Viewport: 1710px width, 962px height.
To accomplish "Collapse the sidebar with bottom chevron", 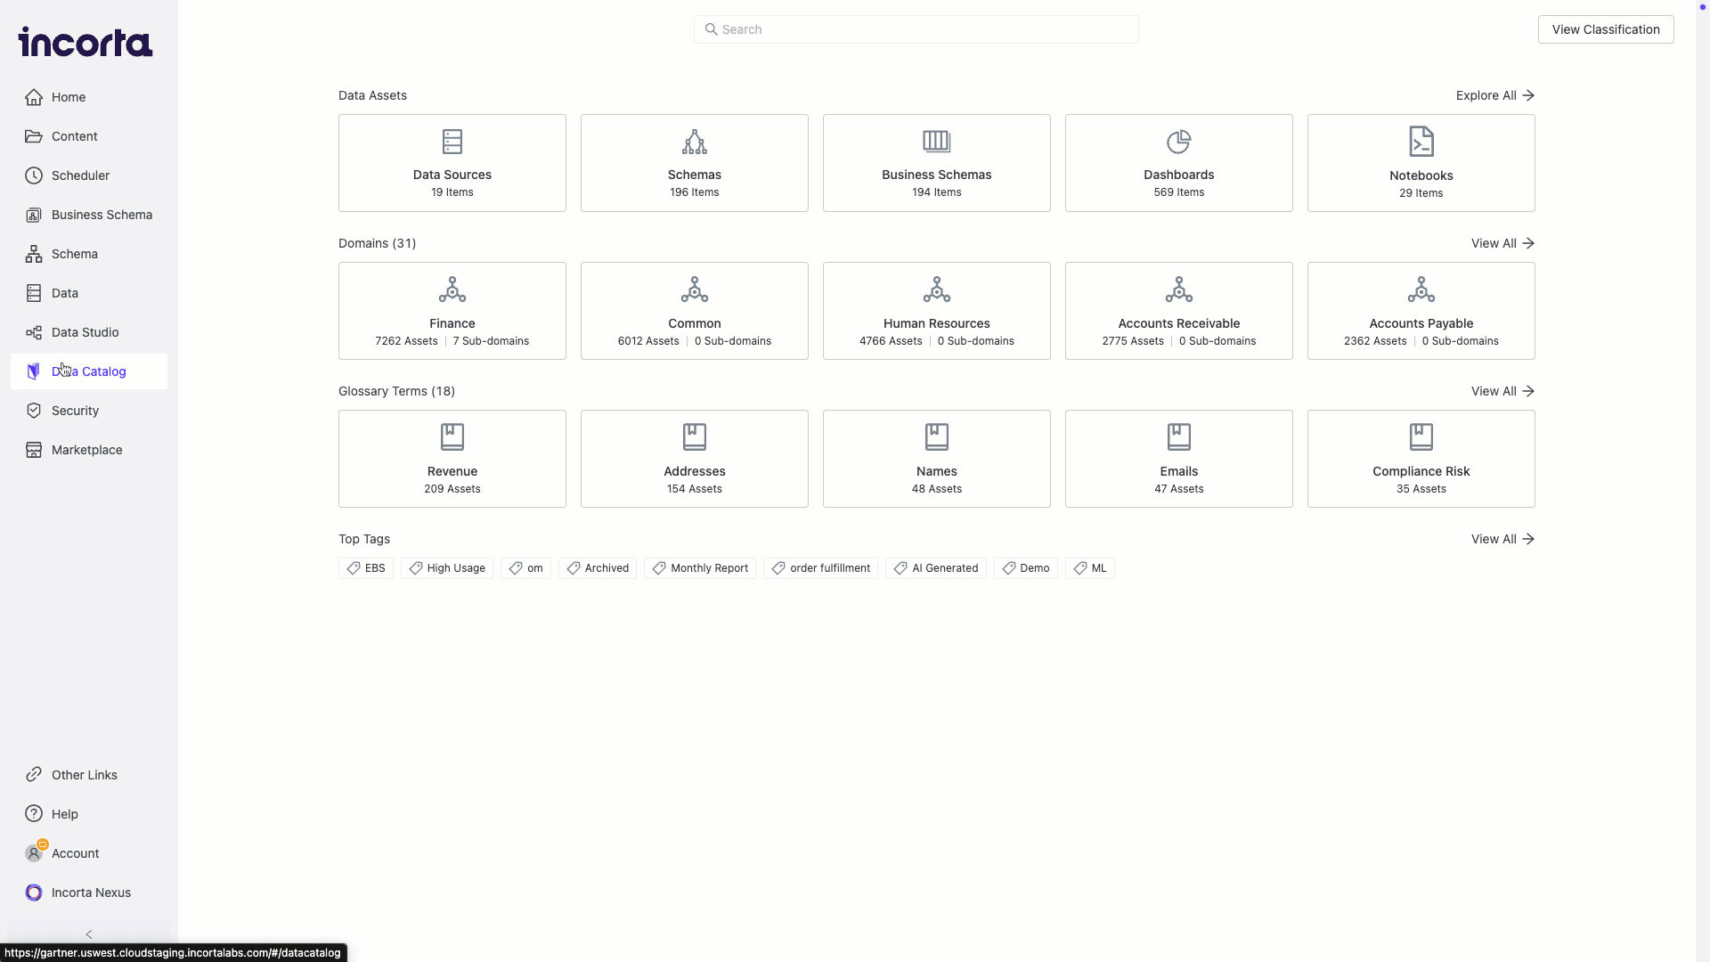I will pyautogui.click(x=89, y=934).
